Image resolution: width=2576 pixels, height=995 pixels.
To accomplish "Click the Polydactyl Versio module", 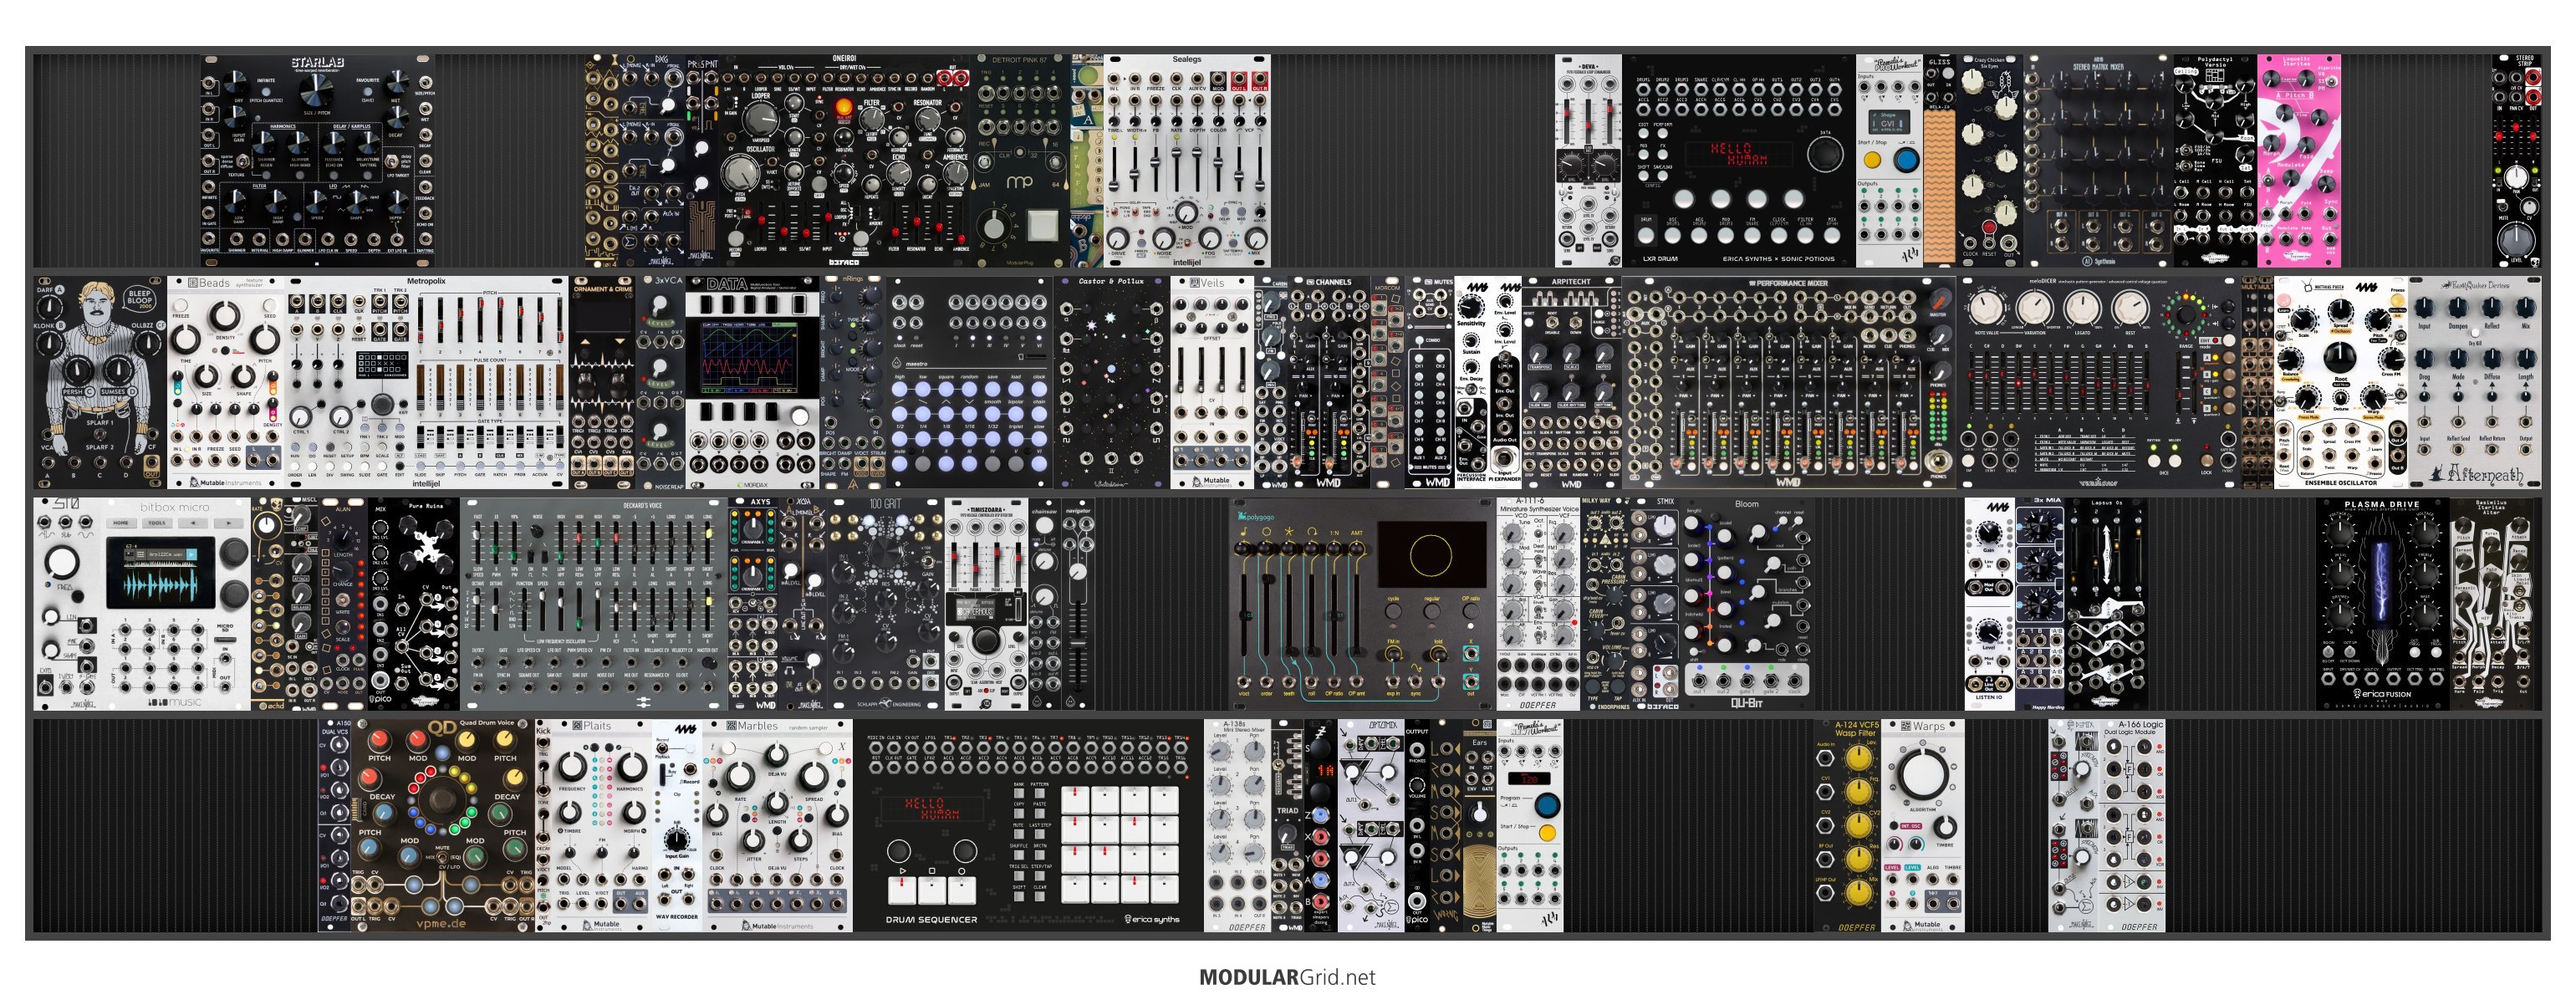I will [x=2215, y=160].
